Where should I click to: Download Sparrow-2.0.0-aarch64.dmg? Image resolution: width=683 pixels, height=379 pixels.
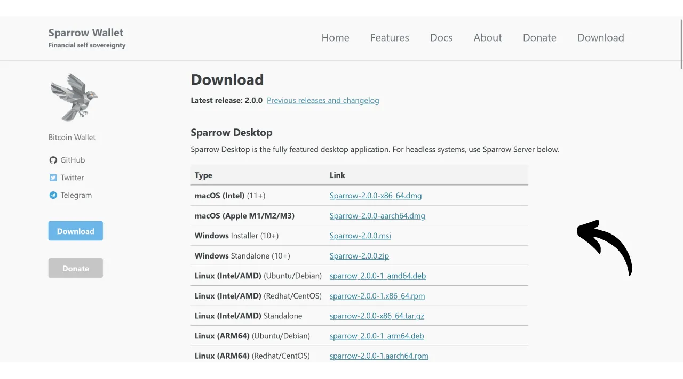[x=377, y=216]
